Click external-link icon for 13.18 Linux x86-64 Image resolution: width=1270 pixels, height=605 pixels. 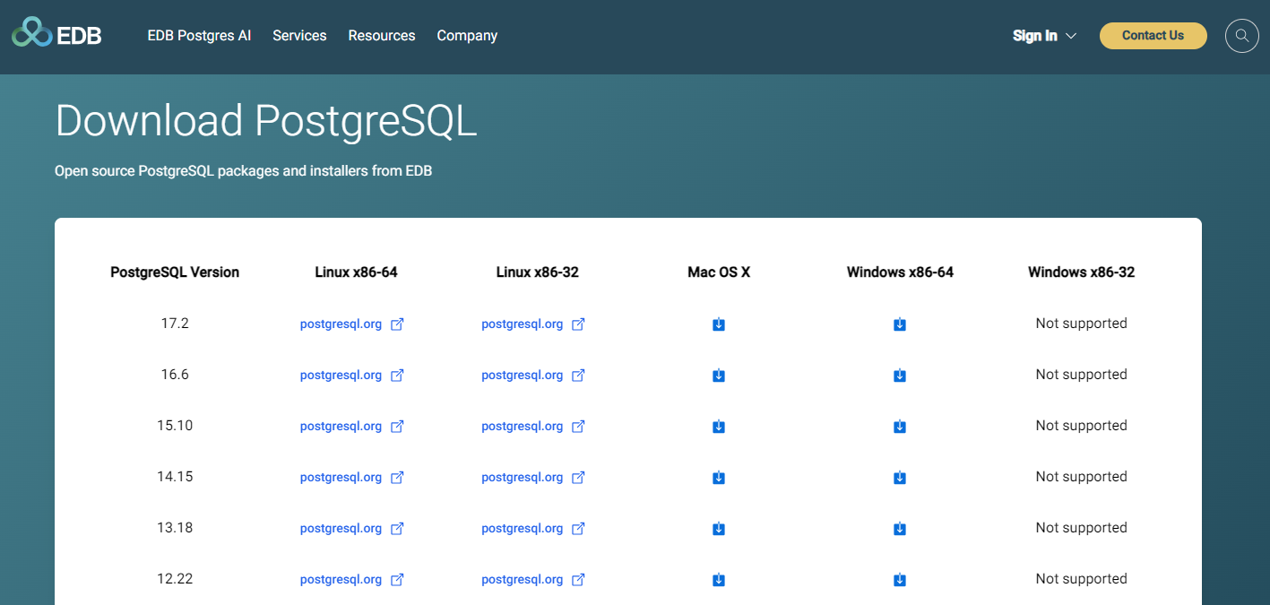pos(397,529)
